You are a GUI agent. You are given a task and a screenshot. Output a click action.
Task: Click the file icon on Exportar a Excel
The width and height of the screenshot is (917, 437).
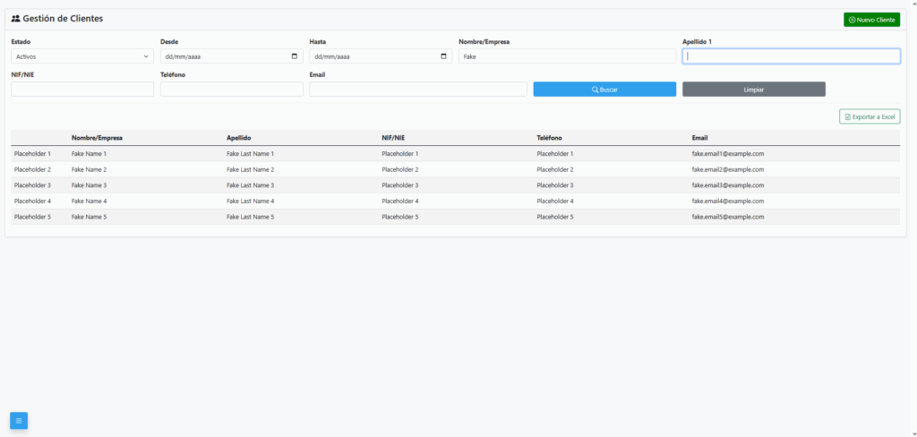coord(847,116)
